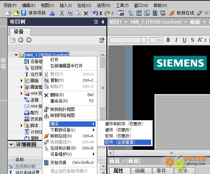Expand the 画面管理 folder in tree
The width and height of the screenshot is (210, 174).
22,87
